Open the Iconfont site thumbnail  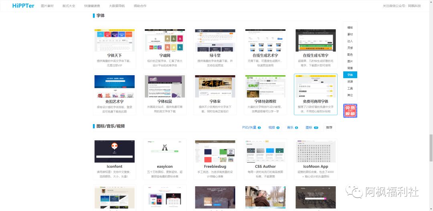point(115,151)
